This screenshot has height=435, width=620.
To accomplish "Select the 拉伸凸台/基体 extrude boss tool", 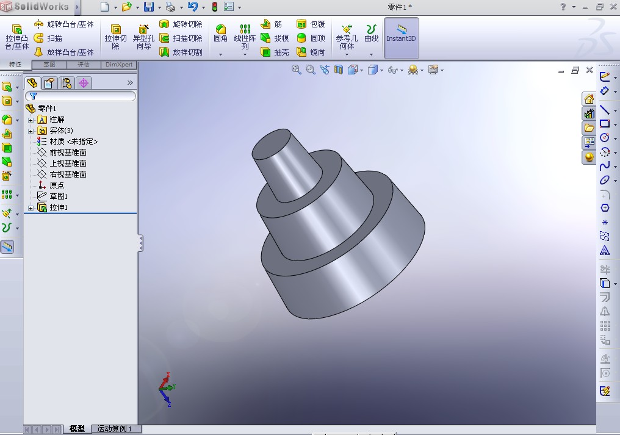I will point(16,37).
